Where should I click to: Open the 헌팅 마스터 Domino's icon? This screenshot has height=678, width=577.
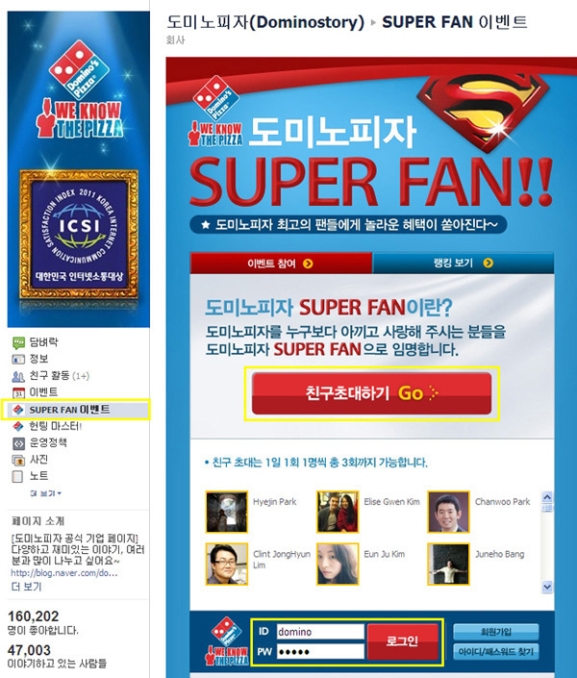18,426
